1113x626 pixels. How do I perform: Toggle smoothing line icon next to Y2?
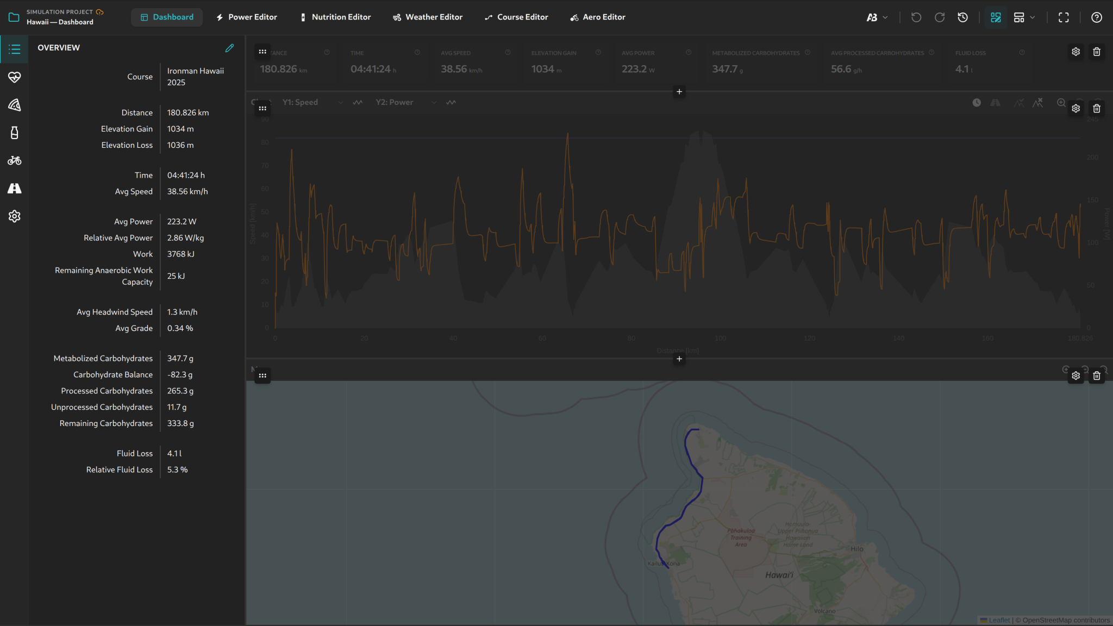click(x=451, y=102)
